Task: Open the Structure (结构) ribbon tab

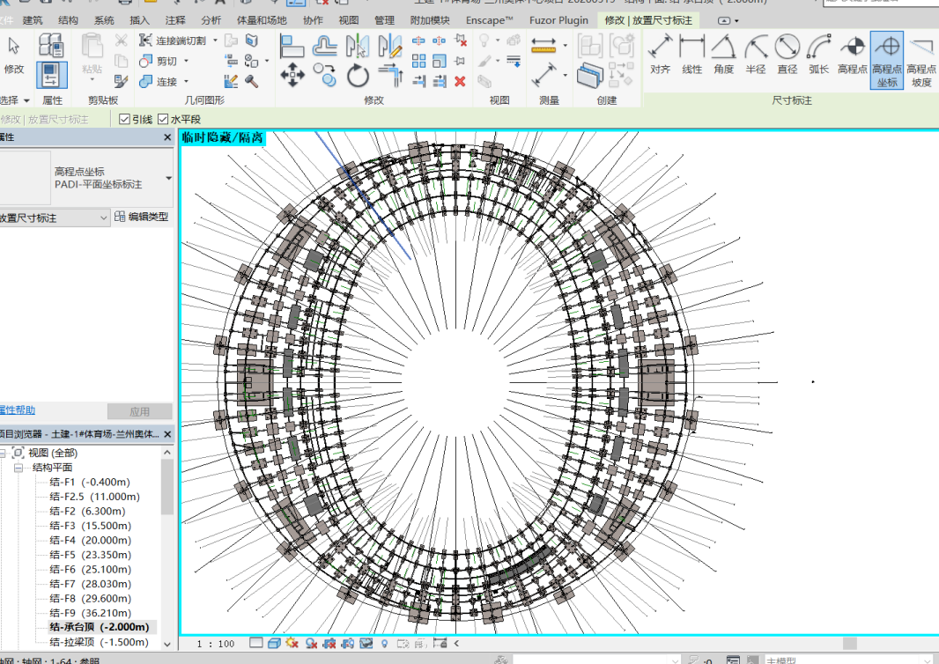Action: [69, 20]
